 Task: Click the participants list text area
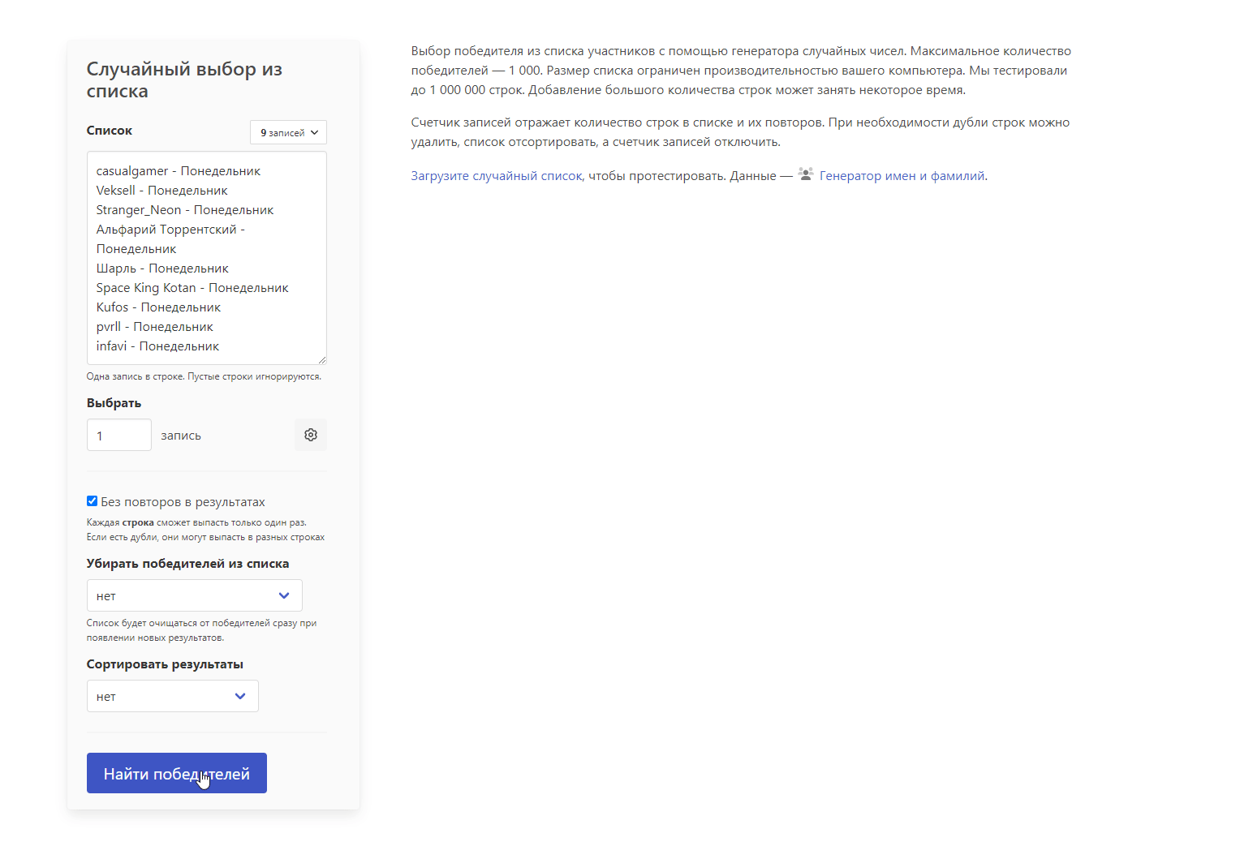click(207, 258)
